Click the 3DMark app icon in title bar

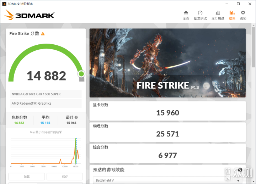pos(4,4)
